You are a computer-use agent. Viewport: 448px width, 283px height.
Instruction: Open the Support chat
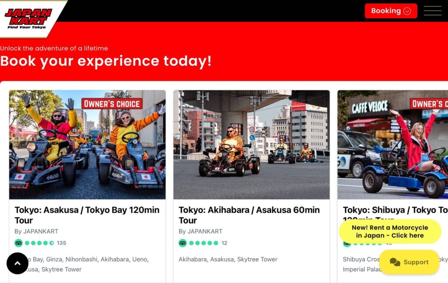[x=409, y=262]
